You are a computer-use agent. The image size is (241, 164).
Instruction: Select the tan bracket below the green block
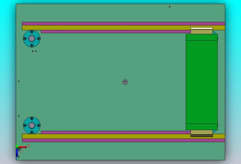point(202,132)
